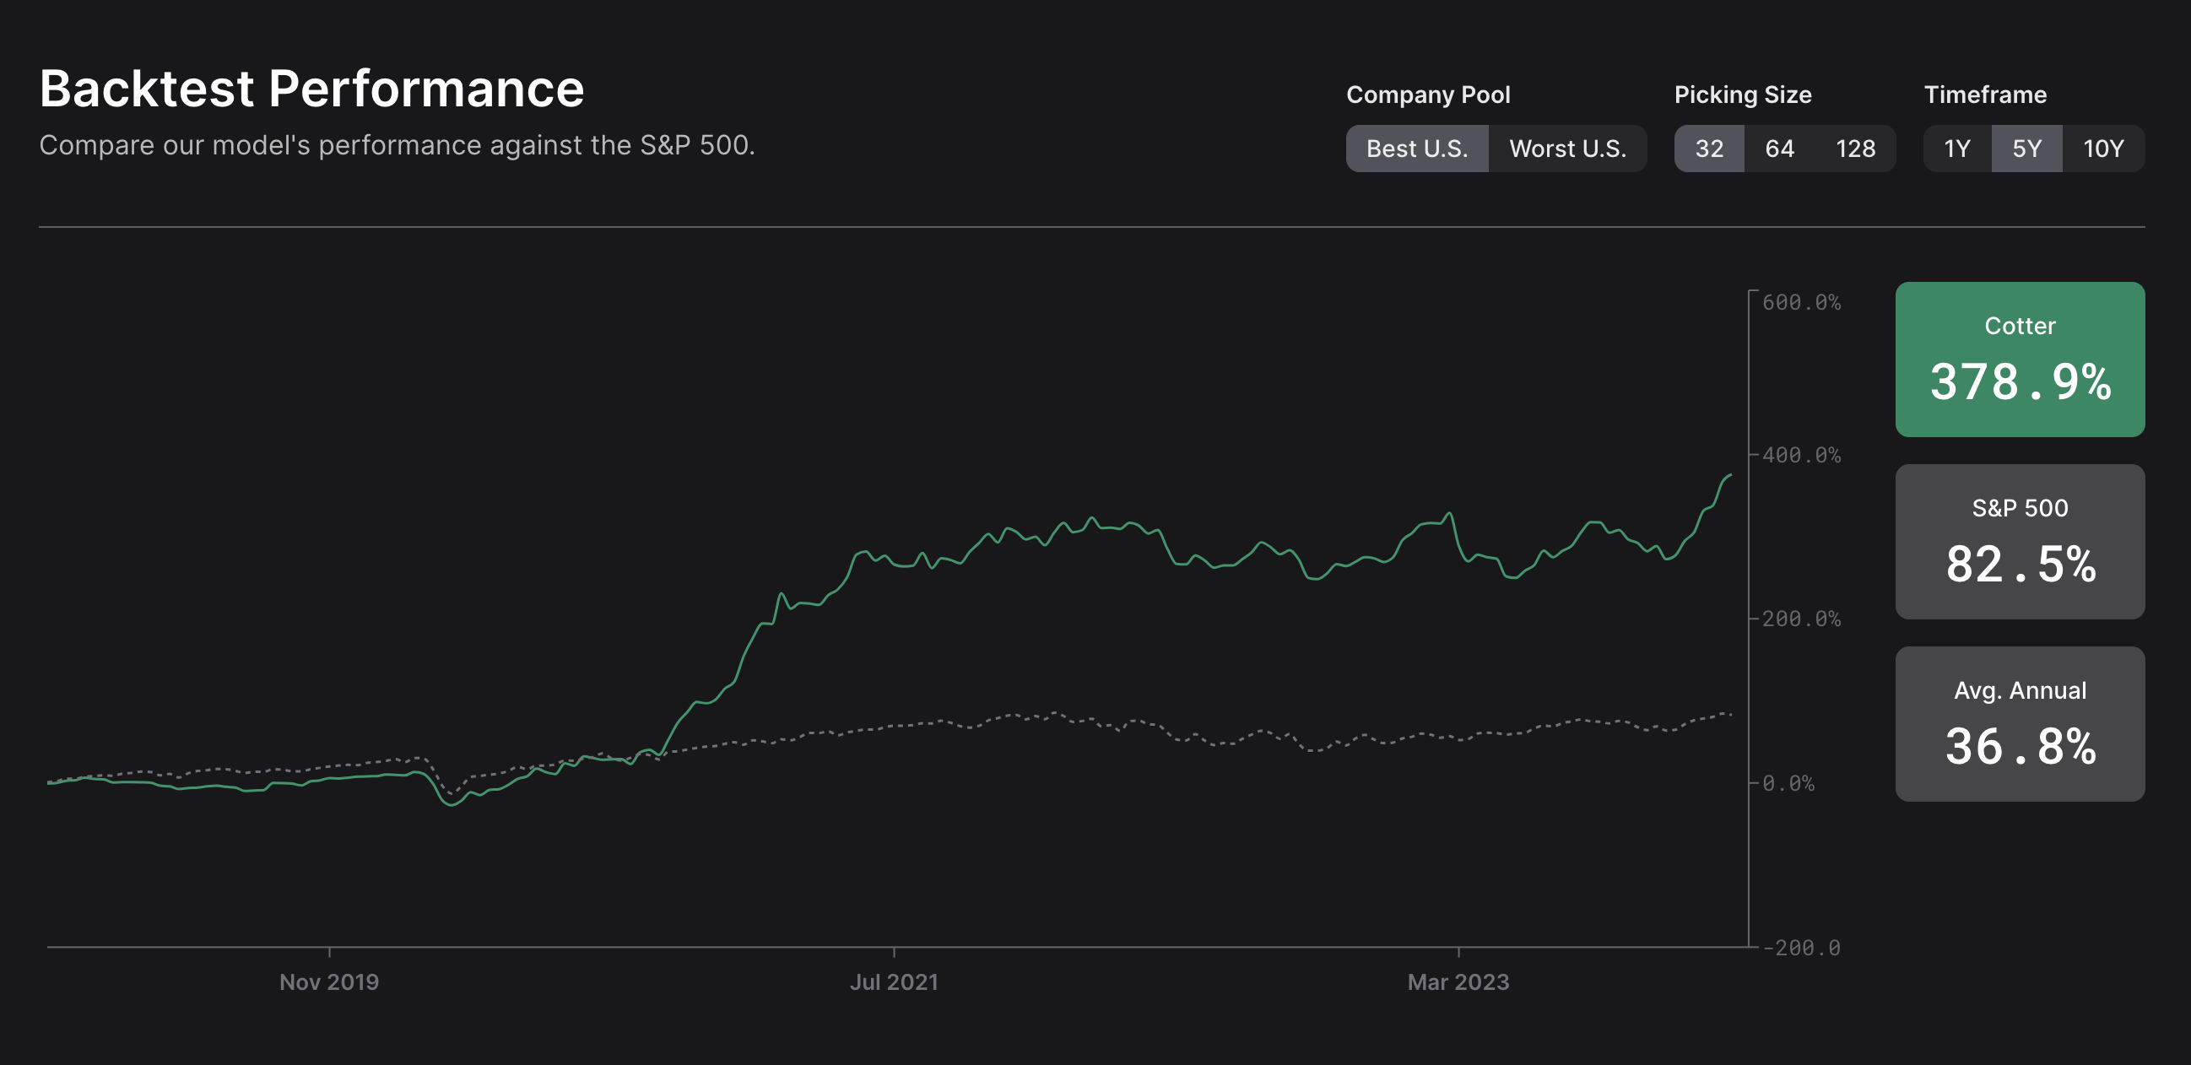The width and height of the screenshot is (2191, 1065).
Task: Click the Cotter 378.9% result card
Action: 2019,359
